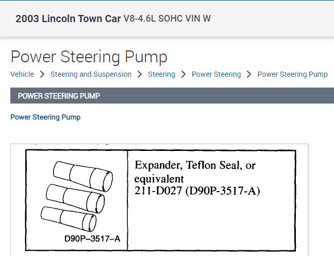Screen dimensions: 334x256
Task: Click the Vehicle breadcrumb link
Action: pyautogui.click(x=22, y=74)
